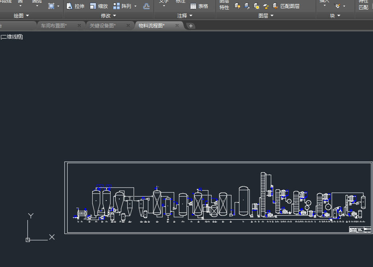Open the 阵列 array type dropdown arrow
Image resolution: width=373 pixels, height=267 pixels.
135,6
